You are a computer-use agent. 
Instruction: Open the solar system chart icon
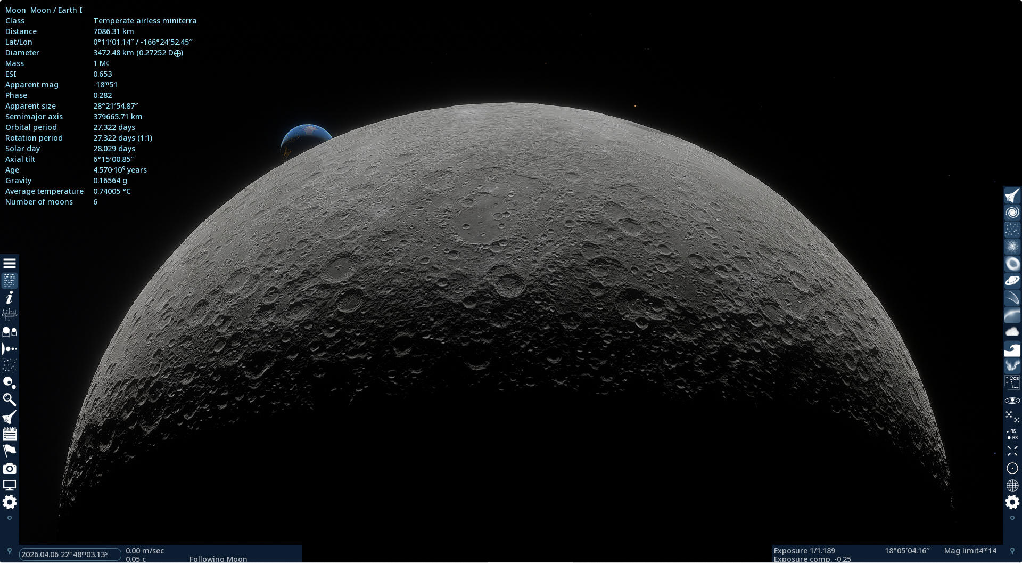(10, 315)
